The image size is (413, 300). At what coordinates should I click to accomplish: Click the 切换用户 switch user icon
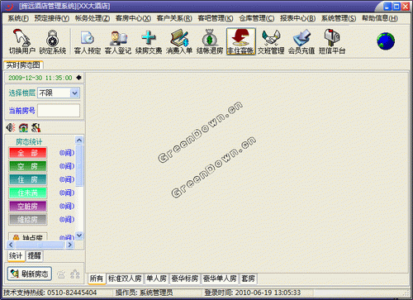point(22,41)
